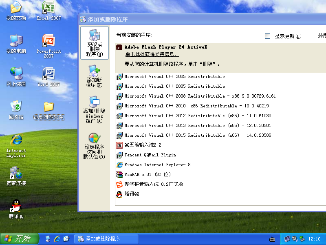Click the 开始 Start button
Screen dimensions: 326x245
click(x=20, y=239)
